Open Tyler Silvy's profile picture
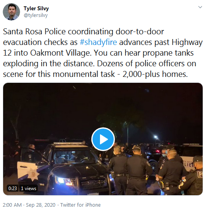Screen dimensions: 207x211 coord(11,12)
